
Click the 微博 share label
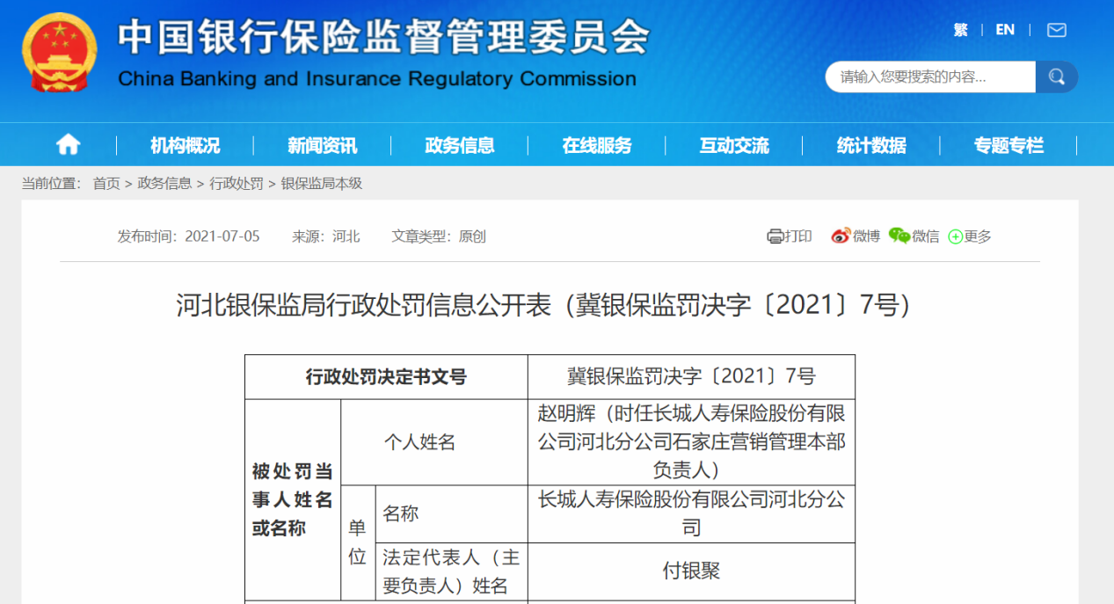(866, 237)
